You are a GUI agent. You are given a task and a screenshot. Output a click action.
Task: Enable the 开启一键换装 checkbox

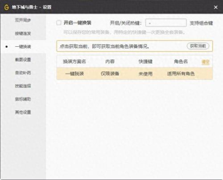pyautogui.click(x=59, y=23)
